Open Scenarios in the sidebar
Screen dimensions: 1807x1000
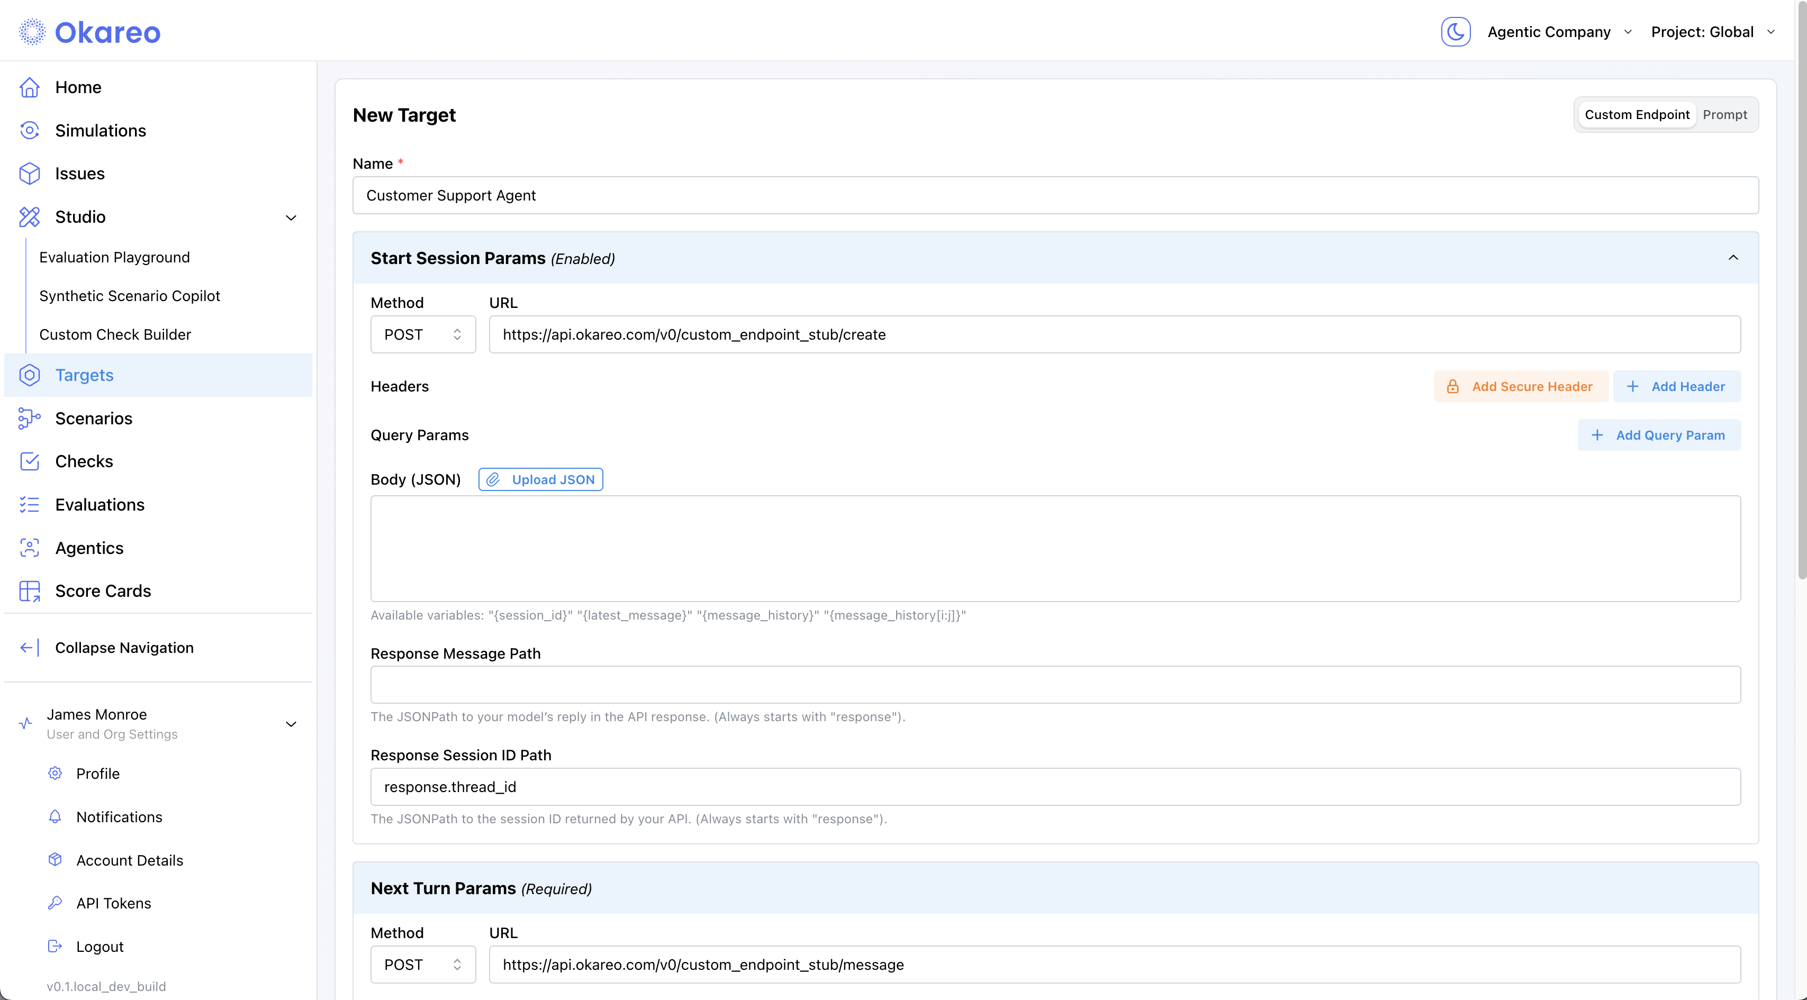[x=93, y=419]
